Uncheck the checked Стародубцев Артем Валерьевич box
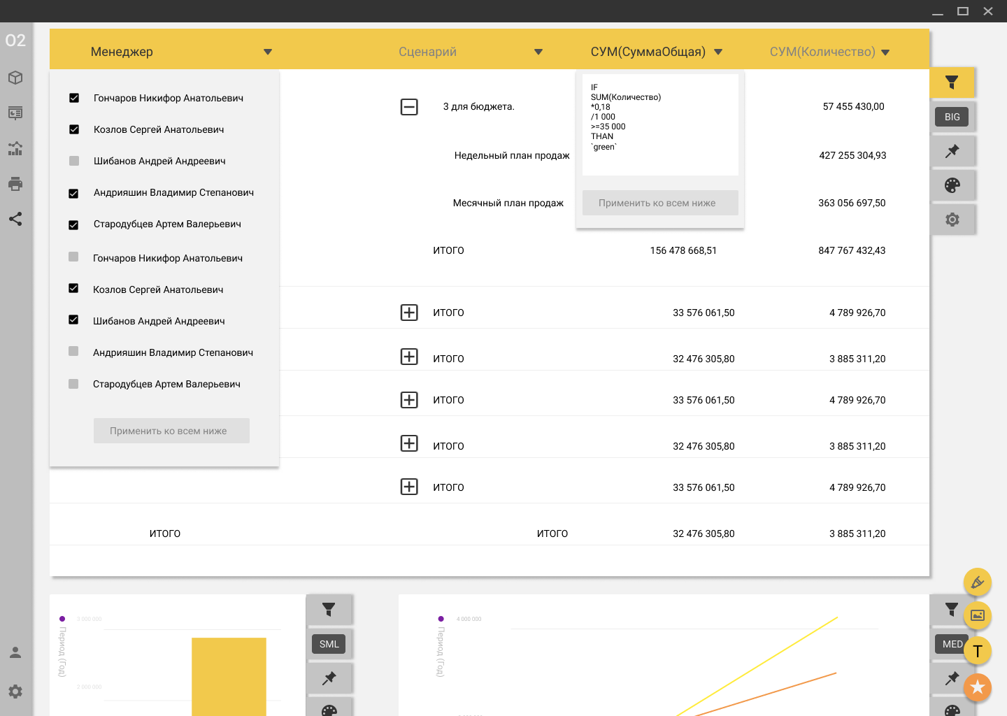The height and width of the screenshot is (716, 1007). point(73,224)
